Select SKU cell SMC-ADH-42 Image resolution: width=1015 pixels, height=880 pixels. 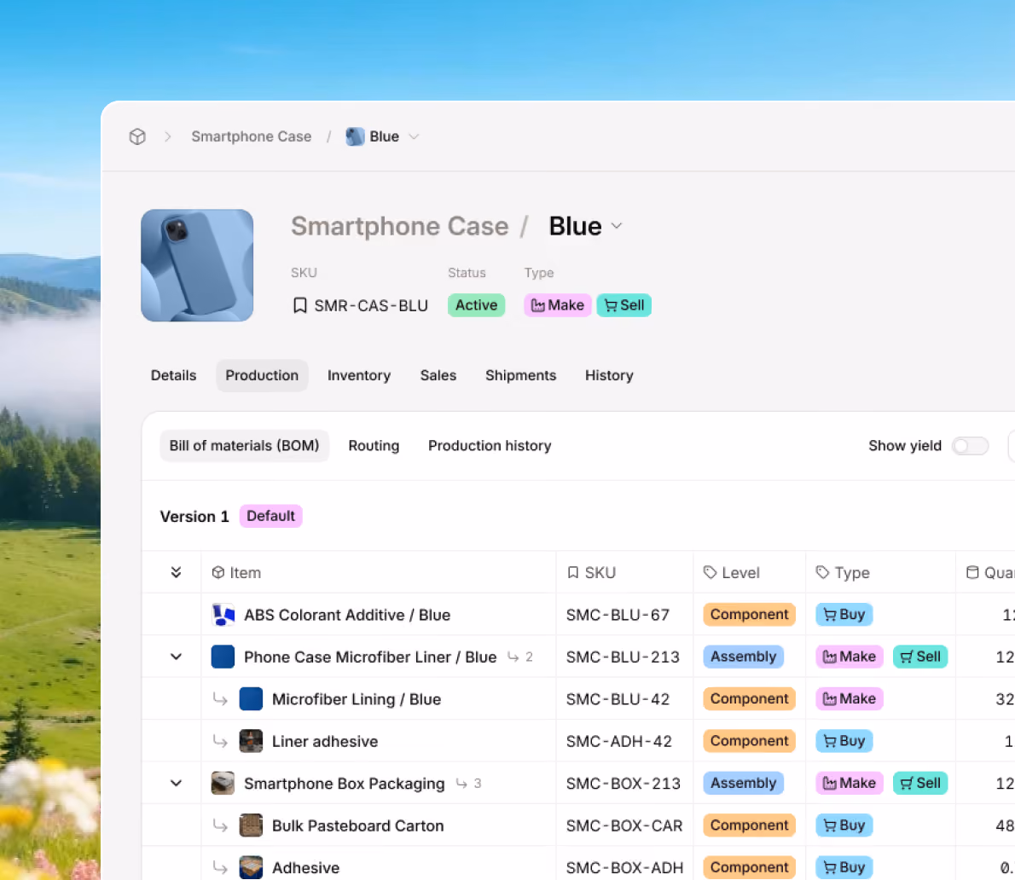point(619,741)
